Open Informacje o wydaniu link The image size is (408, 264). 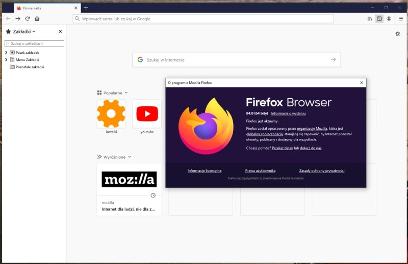click(x=288, y=113)
